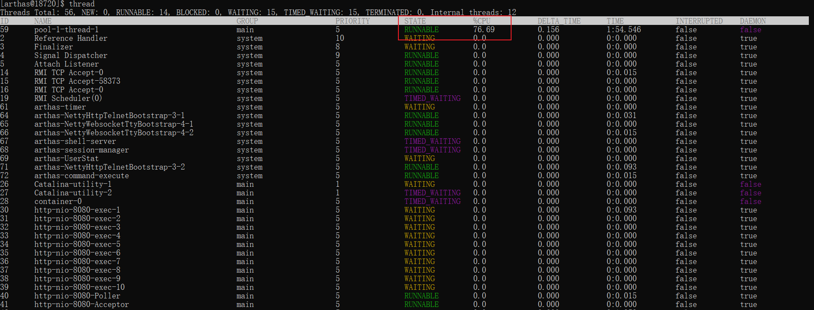This screenshot has width=814, height=310.
Task: Select the RMI TCP Accept-58373 thread name
Action: [77, 81]
